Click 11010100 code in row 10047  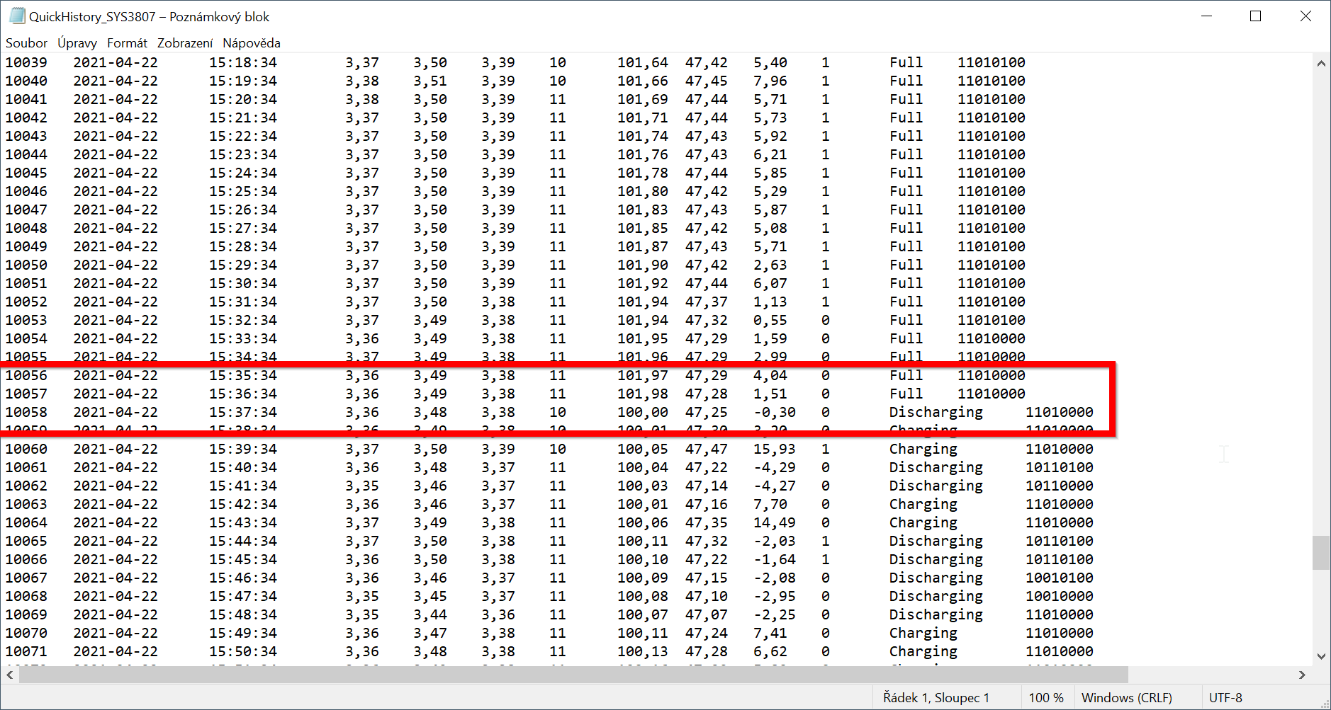click(x=992, y=210)
